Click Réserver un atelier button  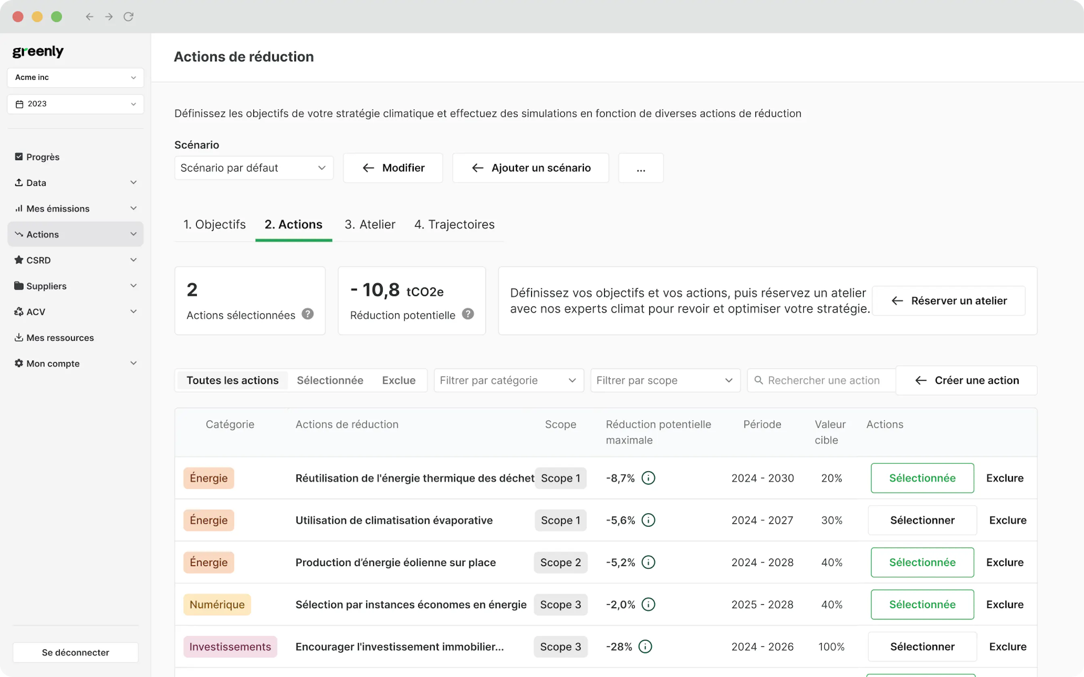pos(949,301)
